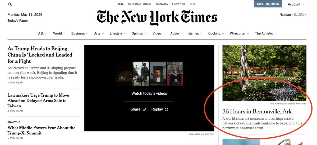This screenshot has height=145, width=317.
Task: Click '4 MIN READ' under the Beijing story
Action: click(x=15, y=83)
